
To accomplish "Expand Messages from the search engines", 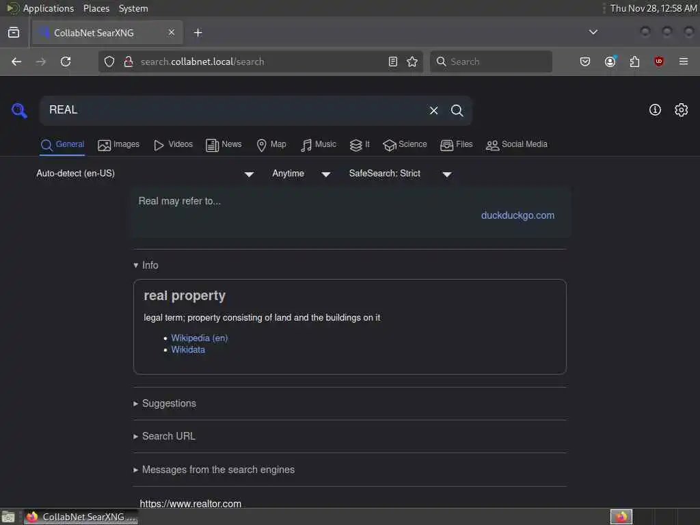I will (214, 470).
